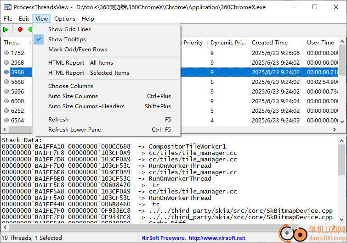The width and height of the screenshot is (347, 243).
Task: Select Auto Size Columns+Headers
Action: tap(107, 106)
